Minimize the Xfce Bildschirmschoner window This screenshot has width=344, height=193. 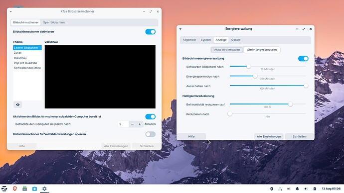(144, 11)
